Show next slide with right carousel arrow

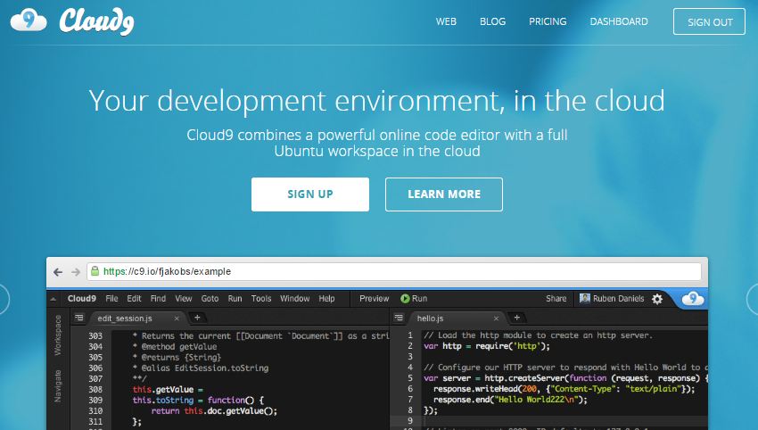point(753,299)
